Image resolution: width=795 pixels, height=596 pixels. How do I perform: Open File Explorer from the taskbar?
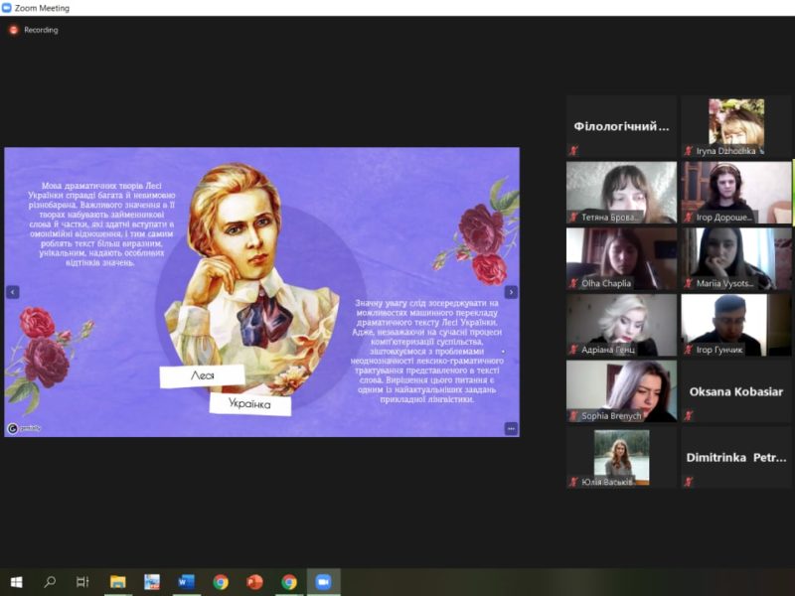pos(117,582)
